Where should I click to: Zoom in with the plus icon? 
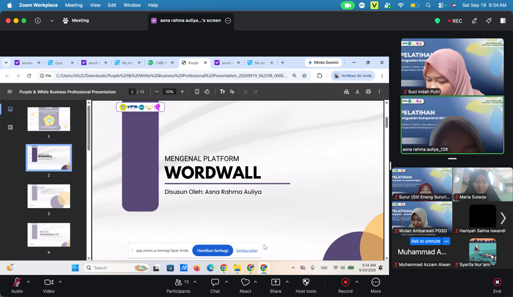(x=182, y=92)
